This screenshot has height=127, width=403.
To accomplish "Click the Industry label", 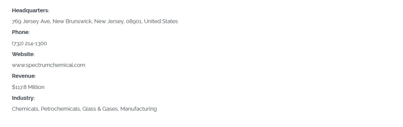I will pyautogui.click(x=23, y=98).
